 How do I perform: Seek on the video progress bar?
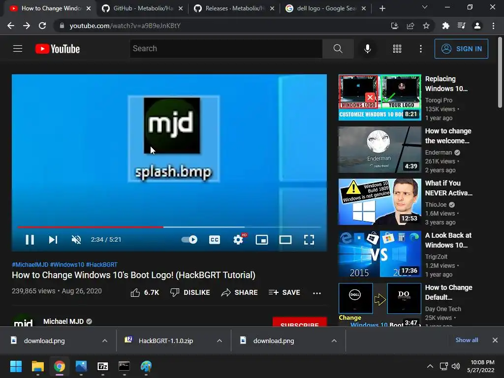point(169,227)
